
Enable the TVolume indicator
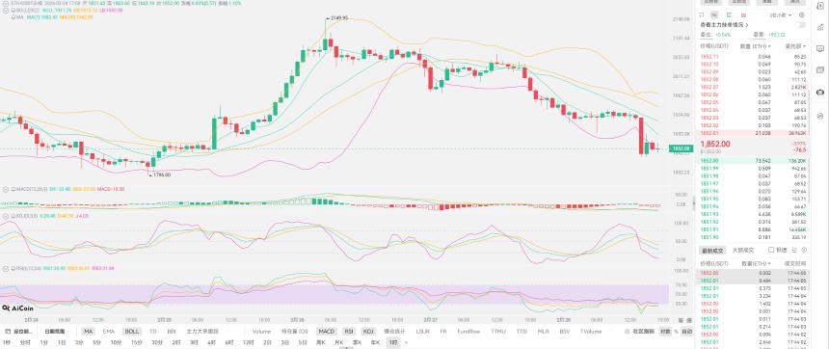coord(591,332)
